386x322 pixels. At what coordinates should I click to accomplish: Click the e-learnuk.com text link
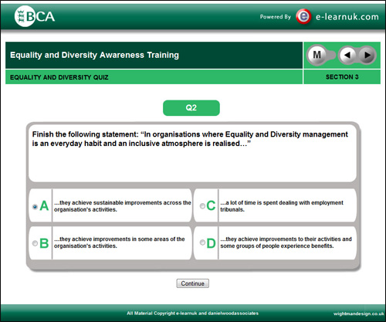click(x=347, y=17)
